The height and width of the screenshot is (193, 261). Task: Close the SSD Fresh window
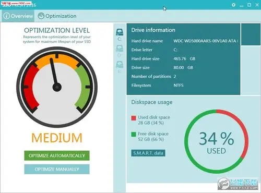(257, 5)
